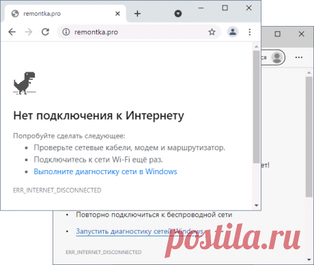314x265 pixels.
Task: Open the Edge three-dot settings menu
Action: tap(299, 57)
